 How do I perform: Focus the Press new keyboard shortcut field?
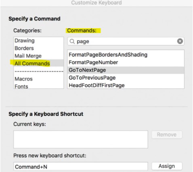[x=81, y=166]
